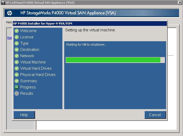Click the Summary step checkmark icon

click(17, 81)
